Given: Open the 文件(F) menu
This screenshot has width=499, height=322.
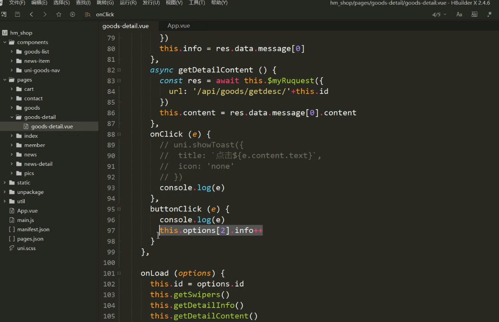Looking at the screenshot, I should click(17, 3).
